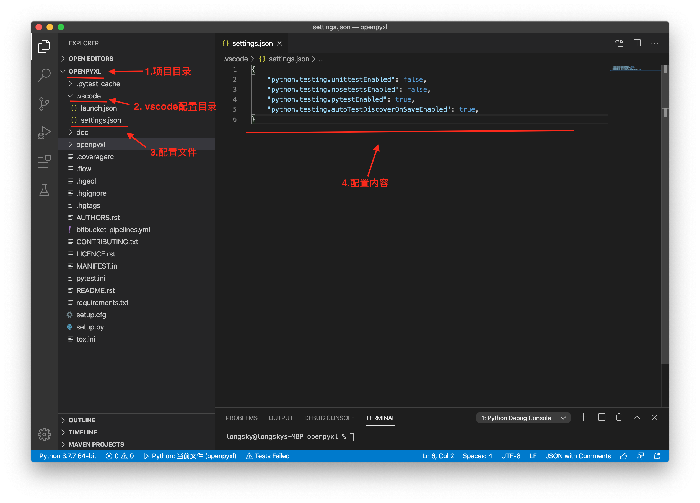Viewport: 700px width, 503px height.
Task: Create a new terminal with plus icon
Action: point(583,417)
